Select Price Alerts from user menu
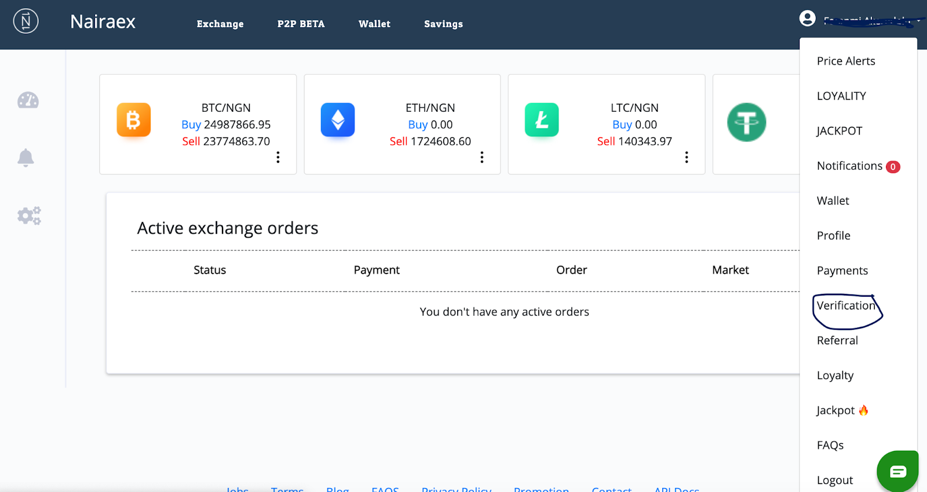This screenshot has width=927, height=492. [x=846, y=61]
